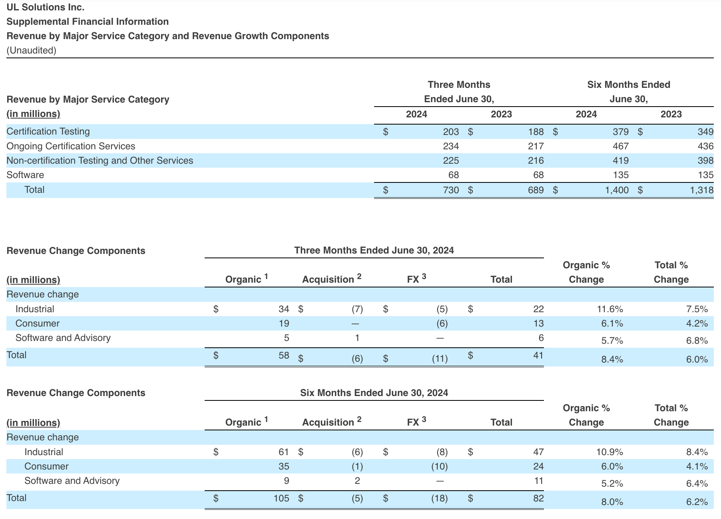The width and height of the screenshot is (721, 519).
Task: Select the six-month FX total (18)
Action: pyautogui.click(x=440, y=498)
